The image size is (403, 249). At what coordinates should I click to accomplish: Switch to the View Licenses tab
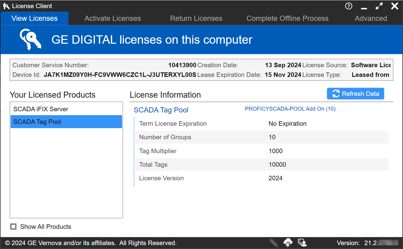tap(34, 18)
